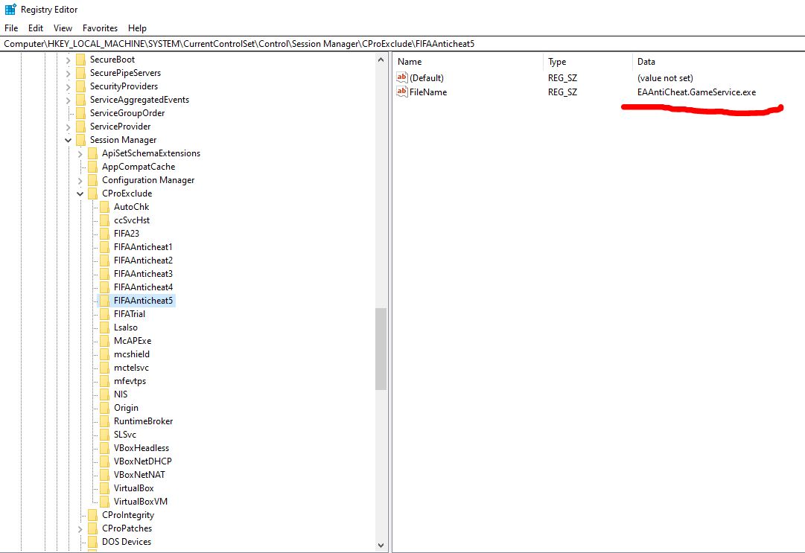Select the FIFAAnticheat3 key
805x553 pixels.
coord(143,274)
